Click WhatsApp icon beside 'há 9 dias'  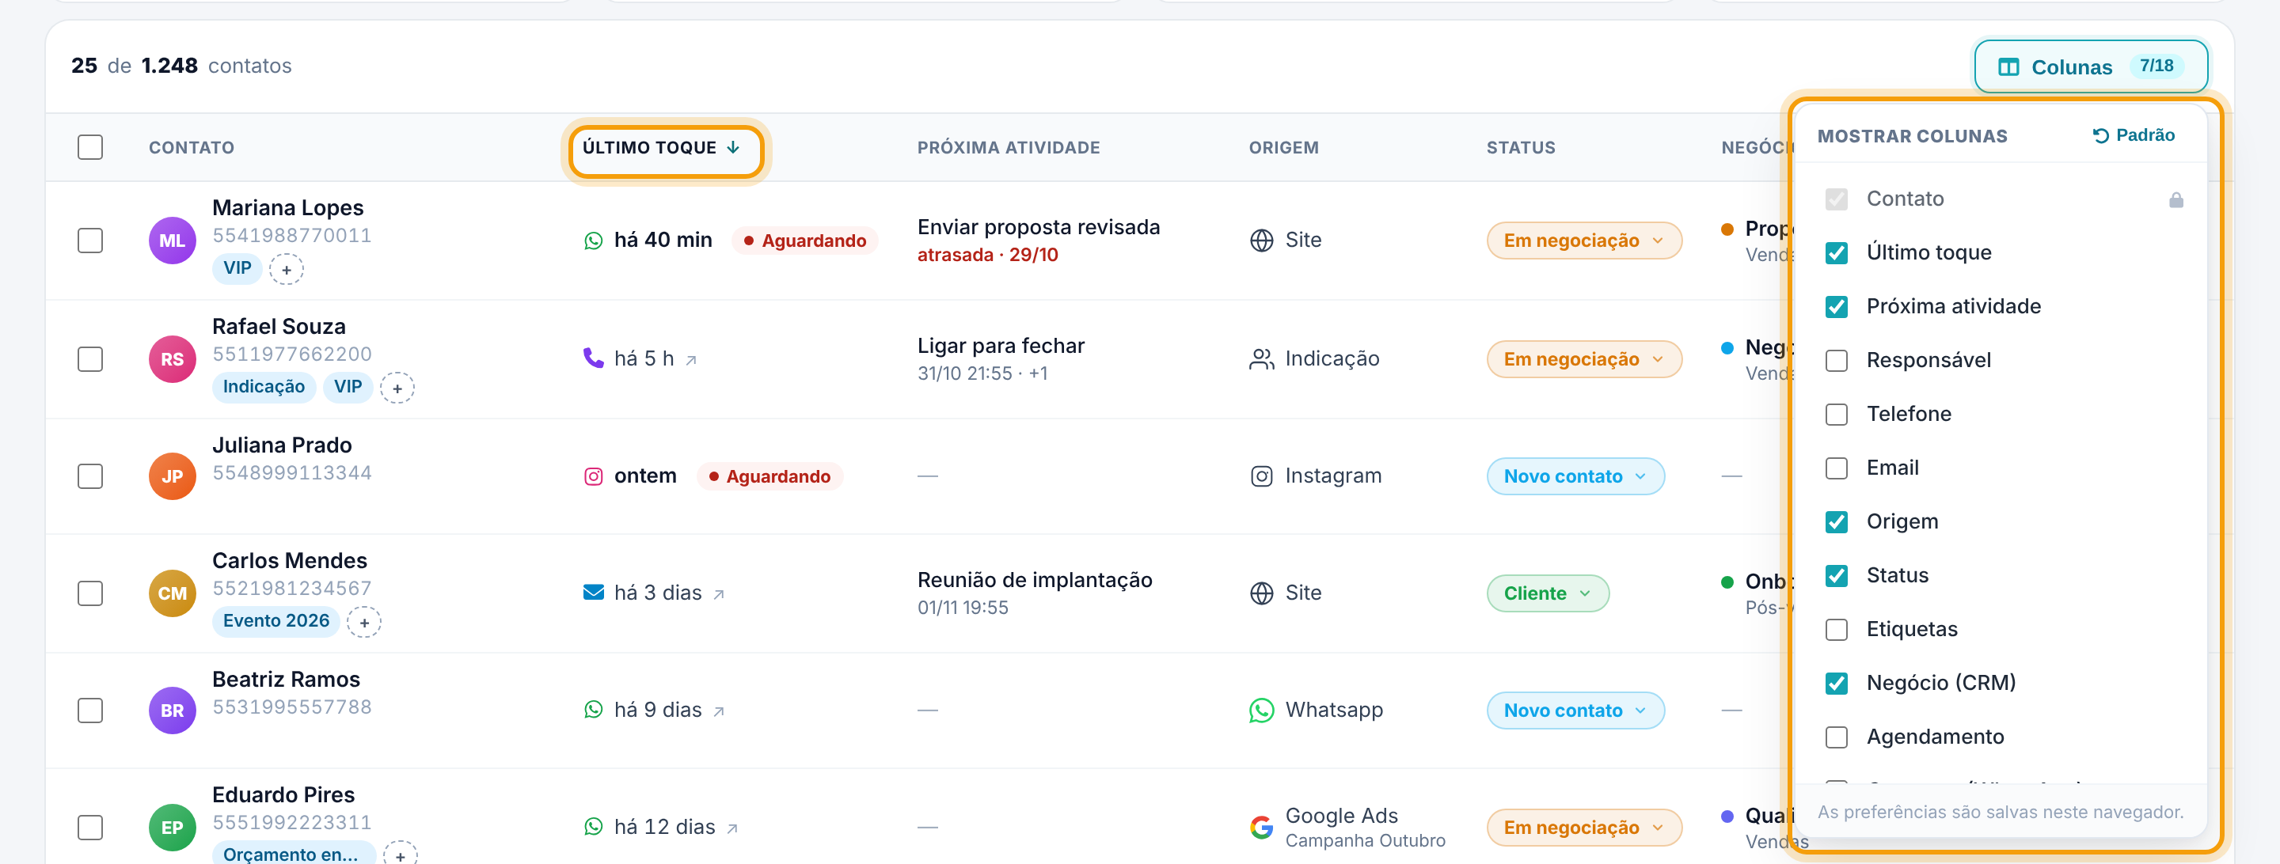click(593, 711)
